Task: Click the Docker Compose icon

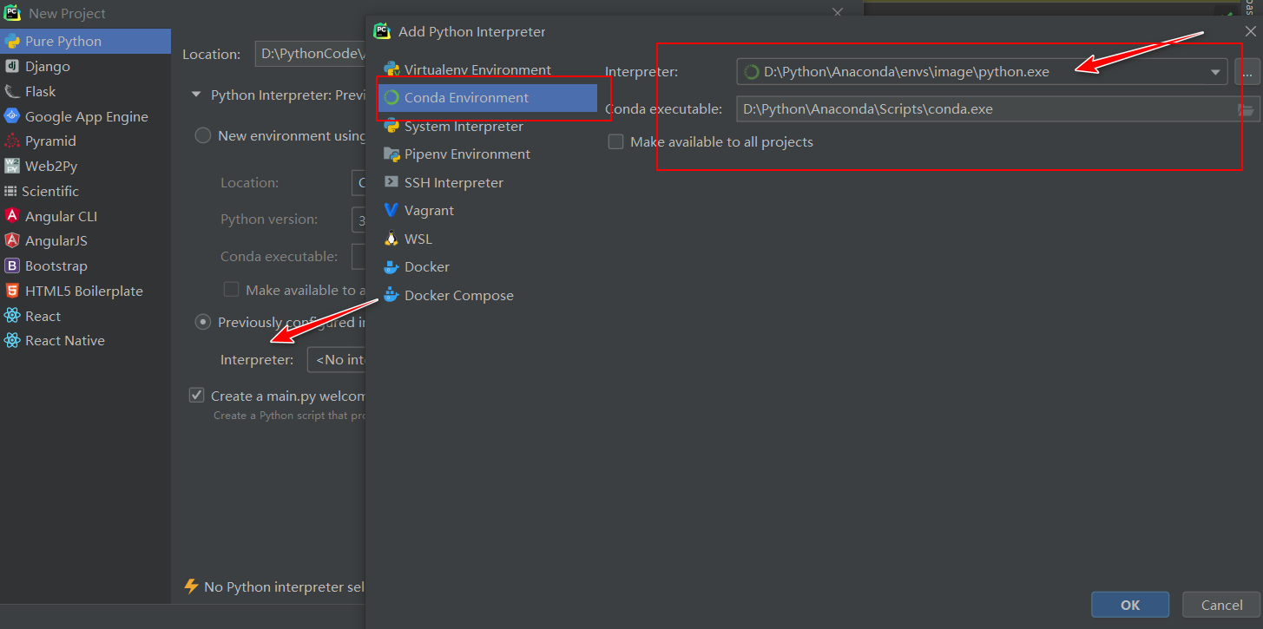Action: [x=391, y=295]
